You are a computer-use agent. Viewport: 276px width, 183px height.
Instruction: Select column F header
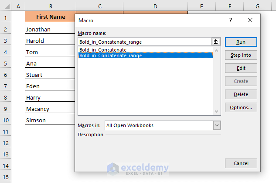pyautogui.click(x=230, y=7)
